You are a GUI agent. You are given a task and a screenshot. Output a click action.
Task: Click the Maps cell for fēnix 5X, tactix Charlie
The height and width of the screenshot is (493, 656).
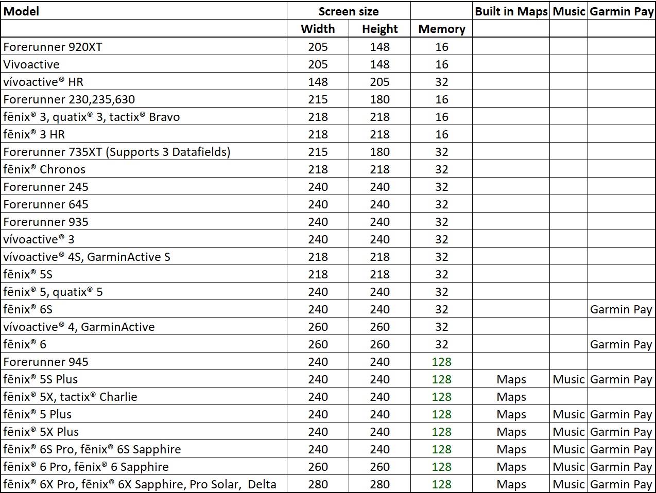511,397
